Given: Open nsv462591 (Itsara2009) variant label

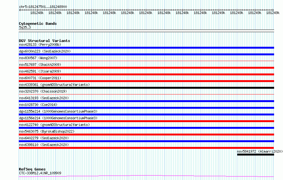Looking at the screenshot, I should click(x=40, y=71).
